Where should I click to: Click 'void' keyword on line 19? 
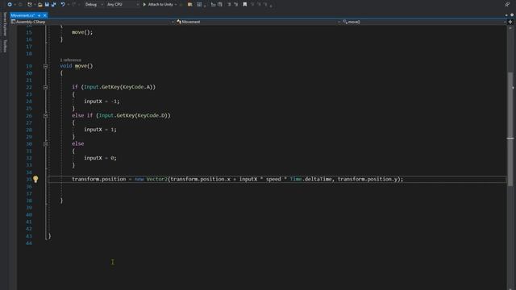click(66, 66)
